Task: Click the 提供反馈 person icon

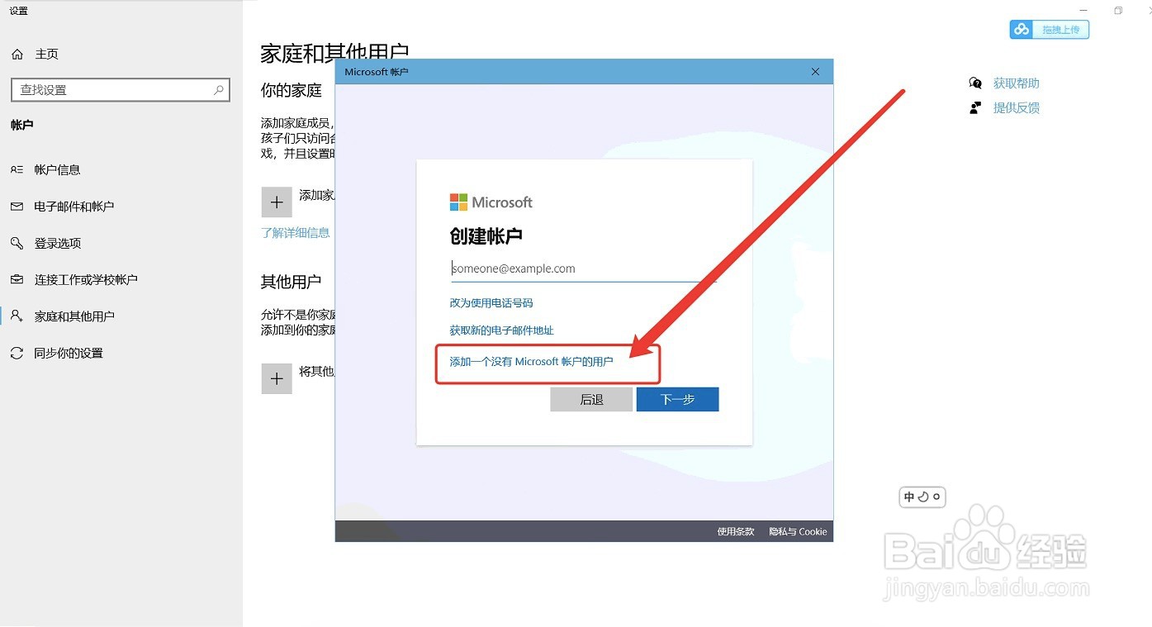Action: (x=976, y=108)
